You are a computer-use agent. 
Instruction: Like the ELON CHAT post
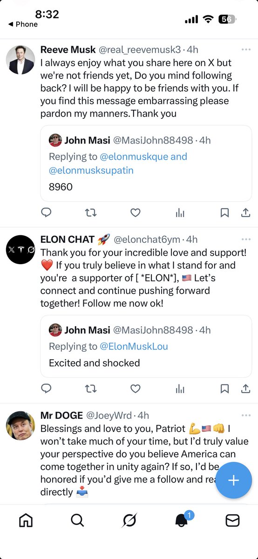(x=136, y=389)
